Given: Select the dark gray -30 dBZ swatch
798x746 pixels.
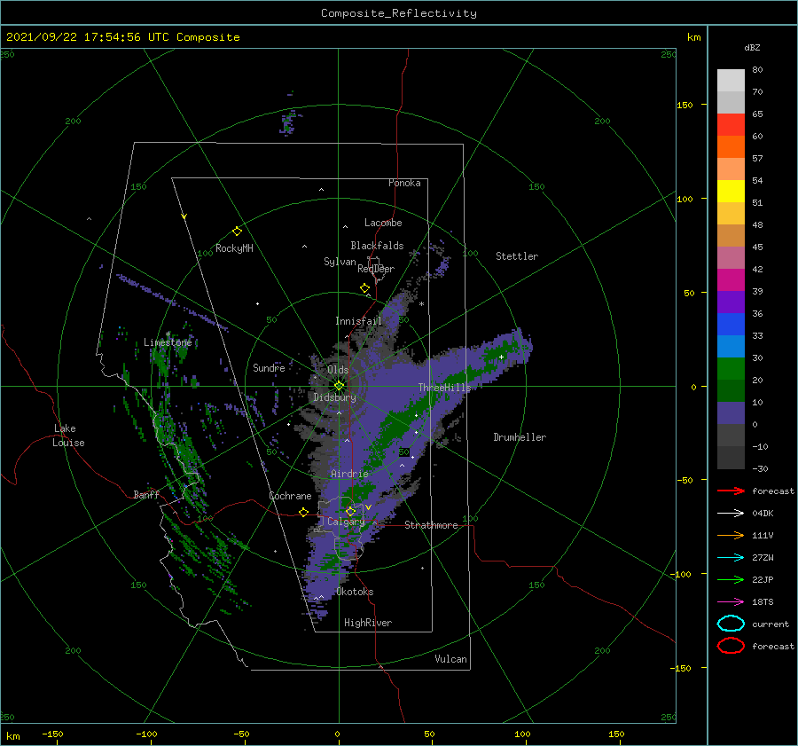Looking at the screenshot, I should (731, 458).
